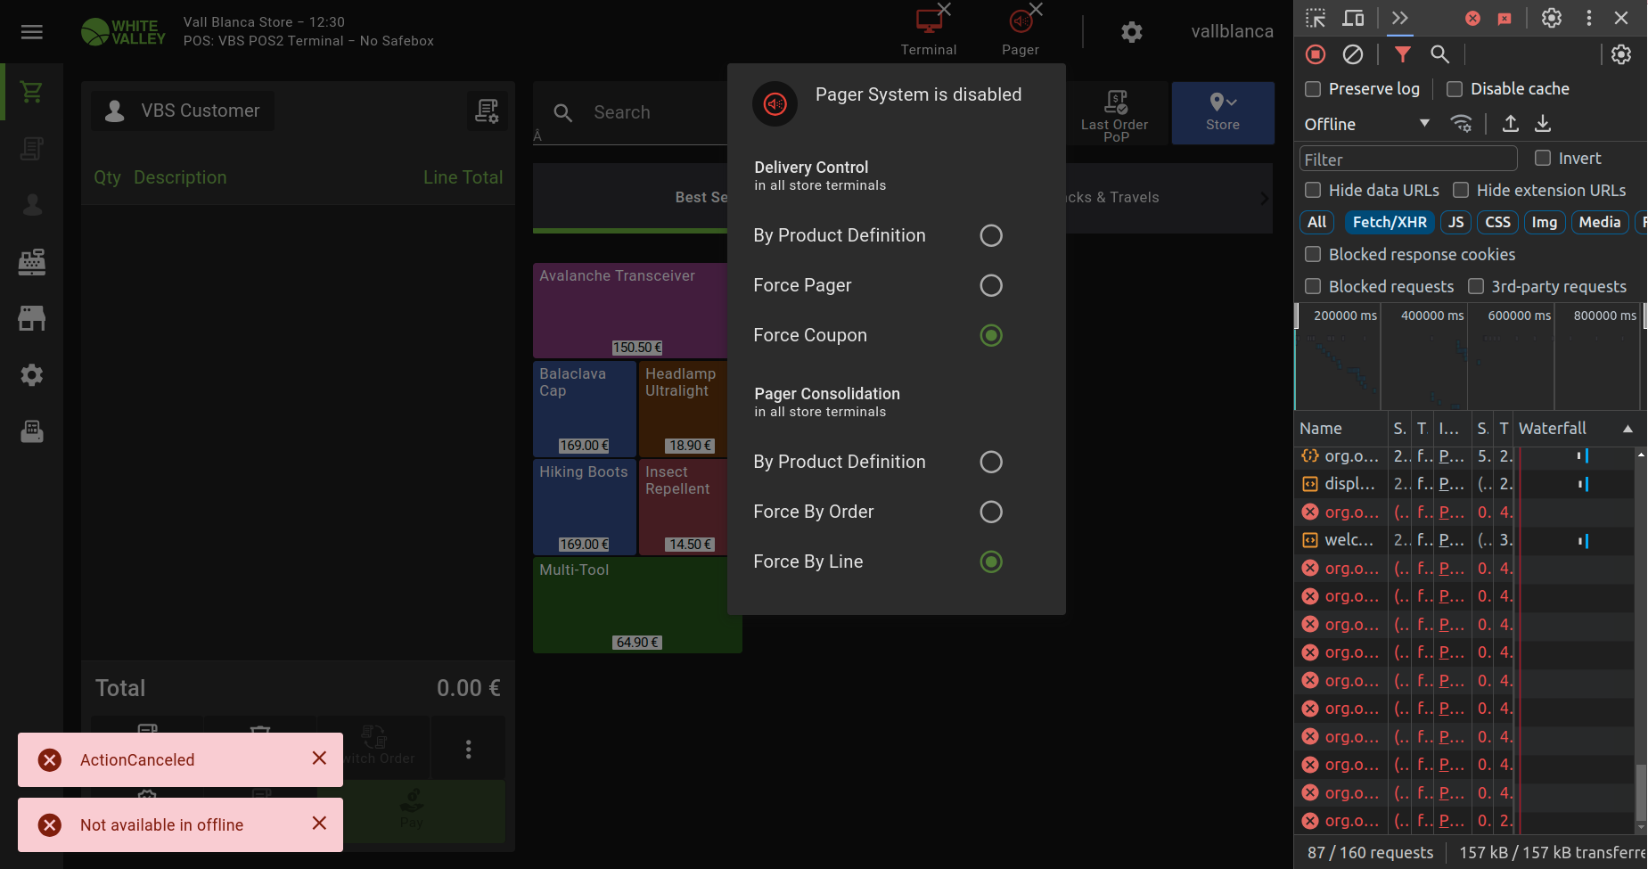
Task: Open POS settings gear next to vallblanca
Action: [1131, 32]
